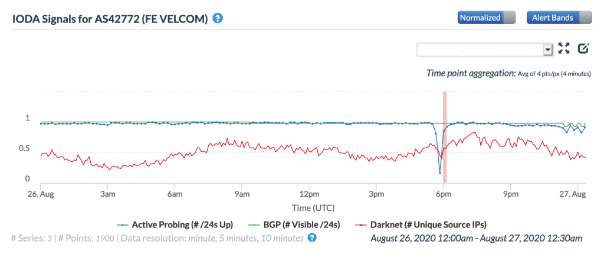Click the help icon next to Data resolution

(x=313, y=238)
